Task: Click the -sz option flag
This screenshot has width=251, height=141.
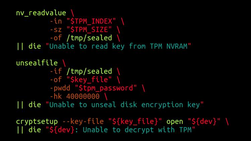Action: (x=56, y=30)
